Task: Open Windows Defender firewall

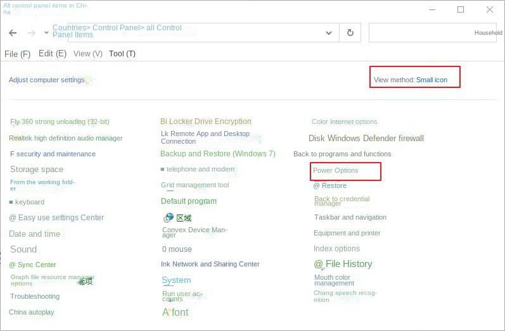Action: click(366, 138)
